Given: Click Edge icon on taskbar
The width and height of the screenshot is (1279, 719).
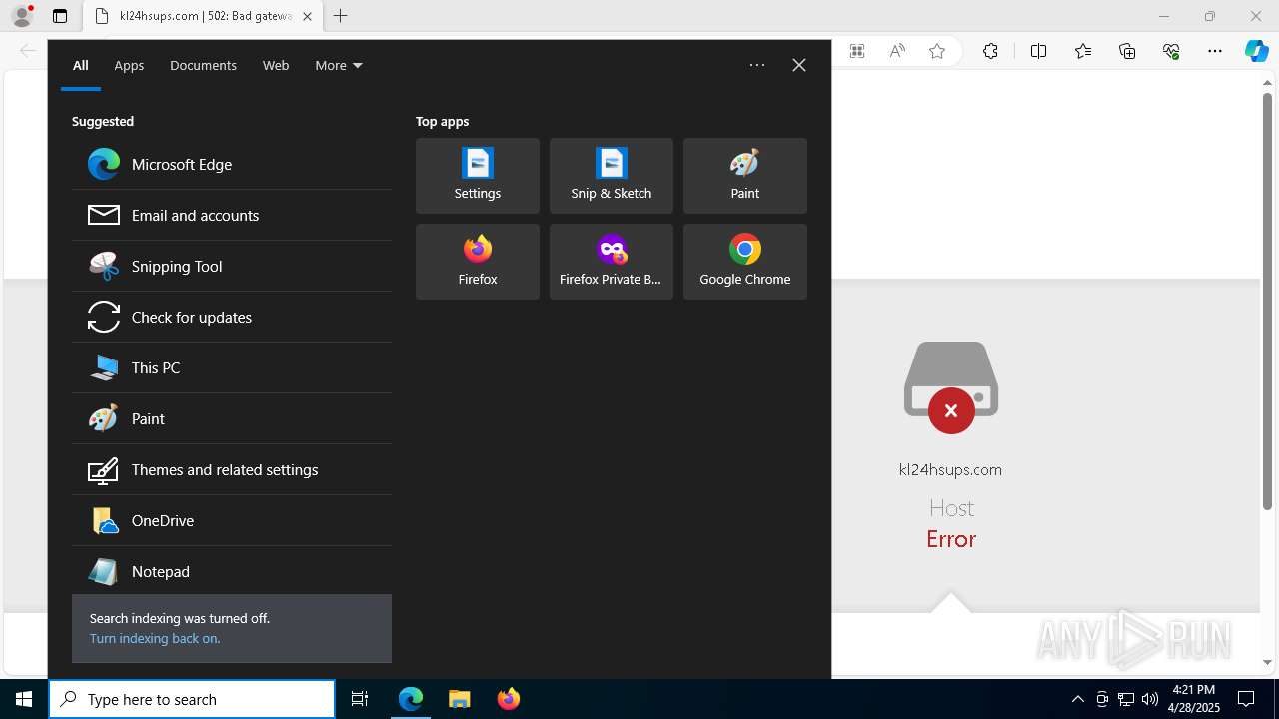Looking at the screenshot, I should pyautogui.click(x=411, y=699).
